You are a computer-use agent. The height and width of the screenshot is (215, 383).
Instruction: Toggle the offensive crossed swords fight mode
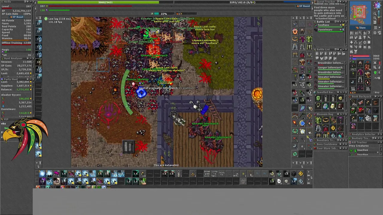(375, 63)
